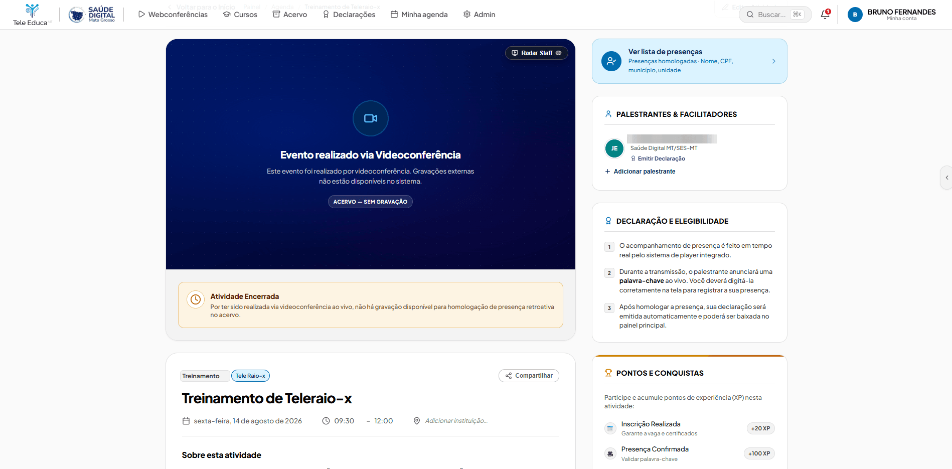Viewport: 952px width, 469px height.
Task: Go to the Acervo section
Action: coord(290,15)
